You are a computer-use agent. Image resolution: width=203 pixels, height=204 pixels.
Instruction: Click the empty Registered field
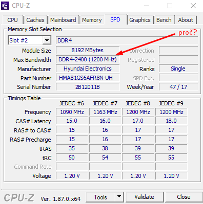[x=178, y=59]
